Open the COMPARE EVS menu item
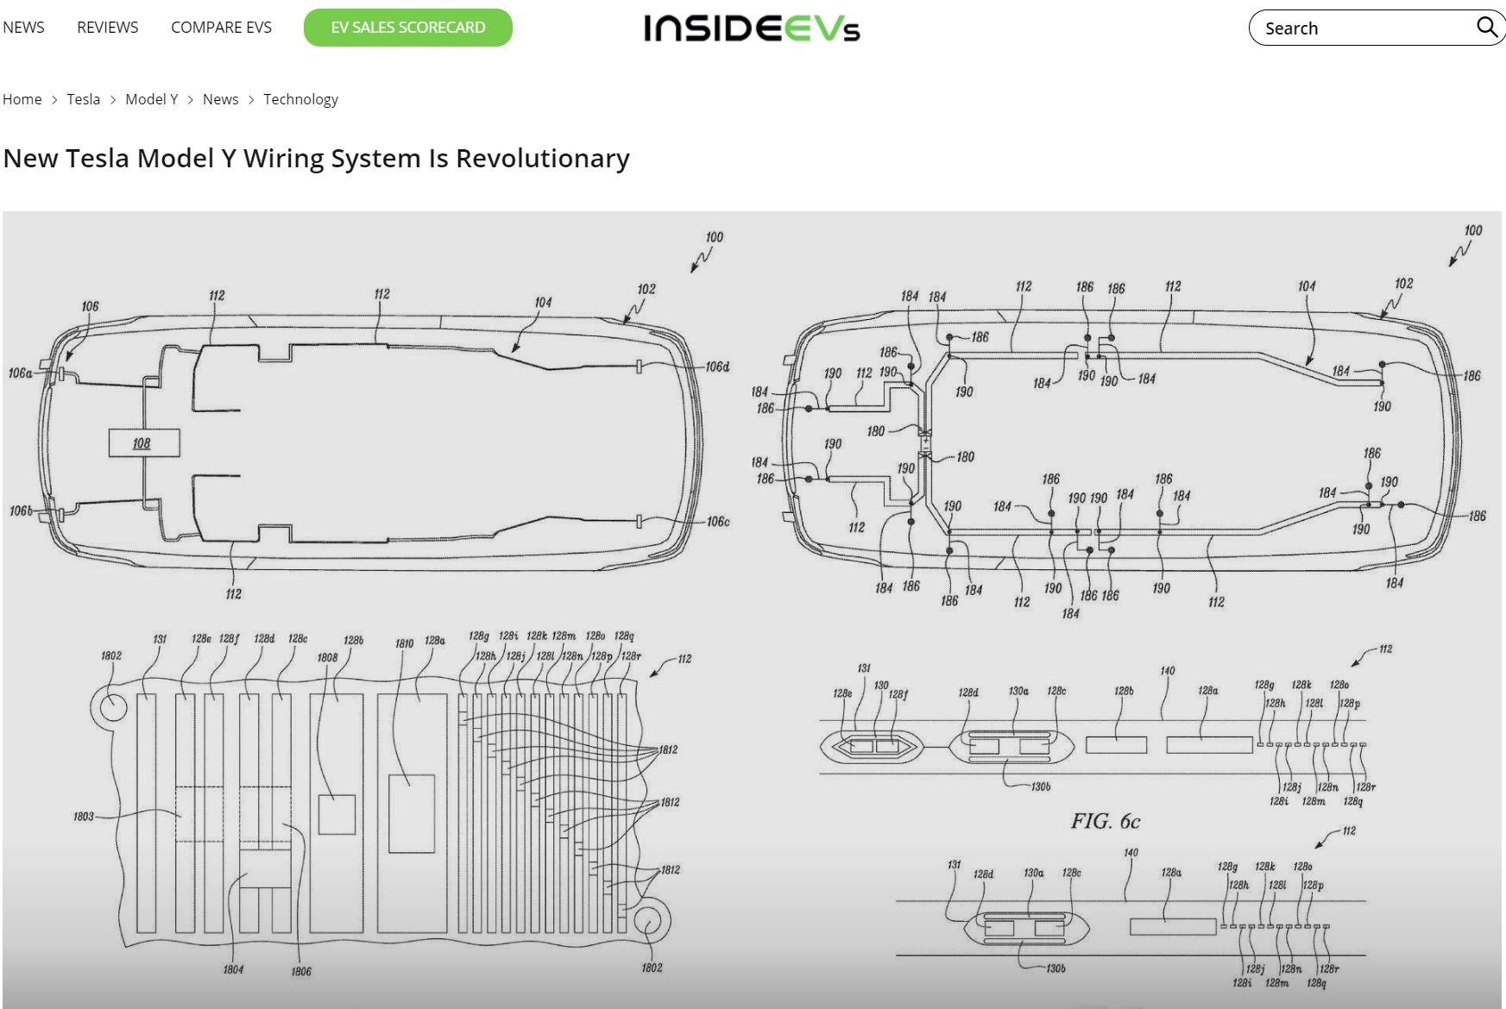The image size is (1506, 1009). click(221, 28)
